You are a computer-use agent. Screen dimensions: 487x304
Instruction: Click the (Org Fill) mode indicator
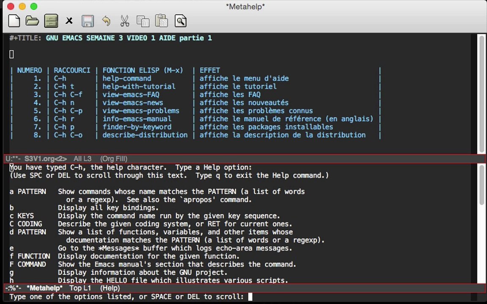(114, 159)
